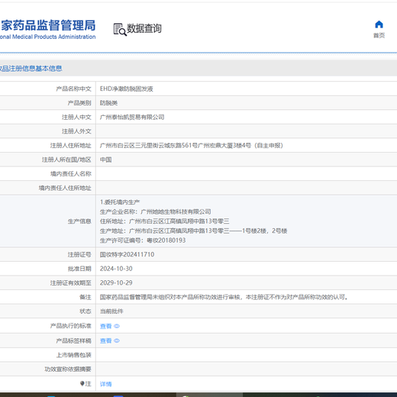Click the 数据查询 heading text

tap(144, 28)
